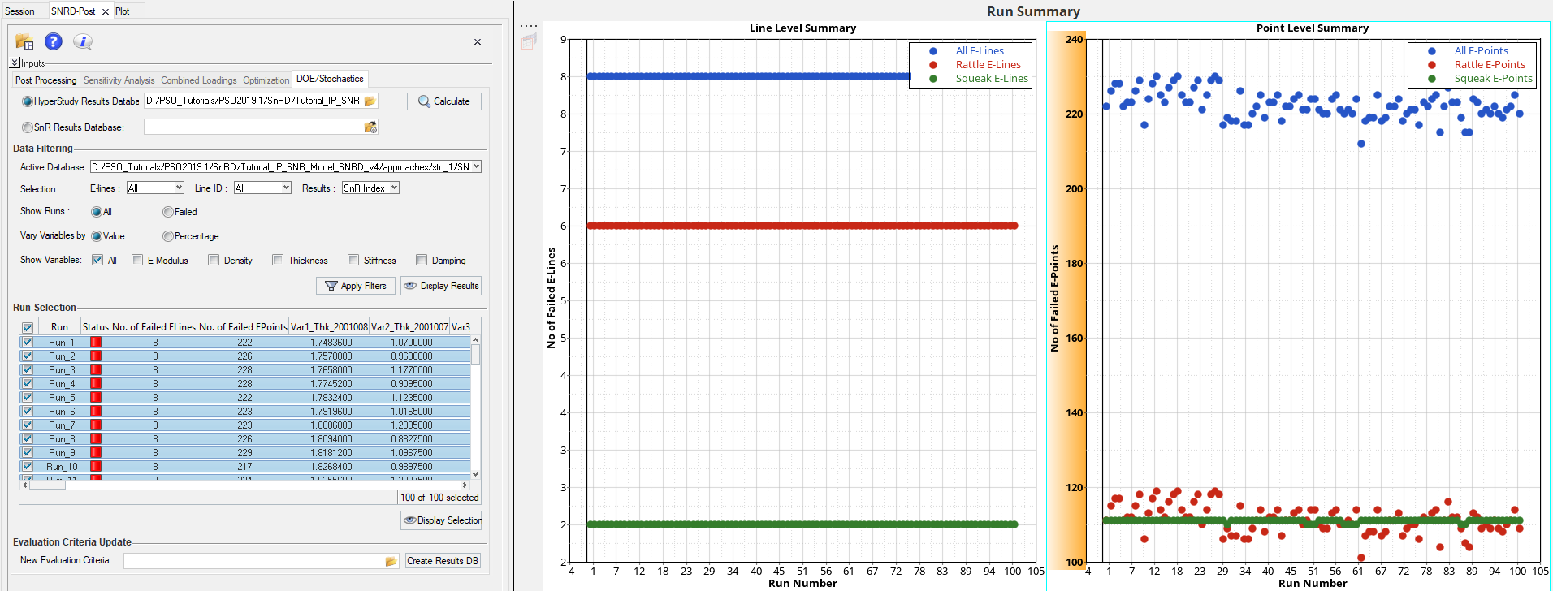Viewport: 1553px width, 591px height.
Task: Browse for HyperStudy Results Database folder
Action: (370, 101)
